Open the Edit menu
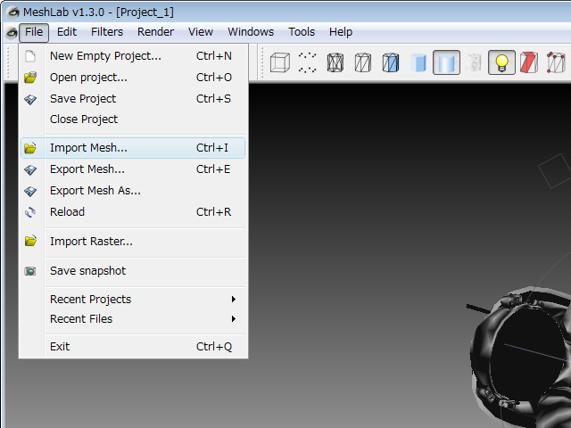 point(67,32)
